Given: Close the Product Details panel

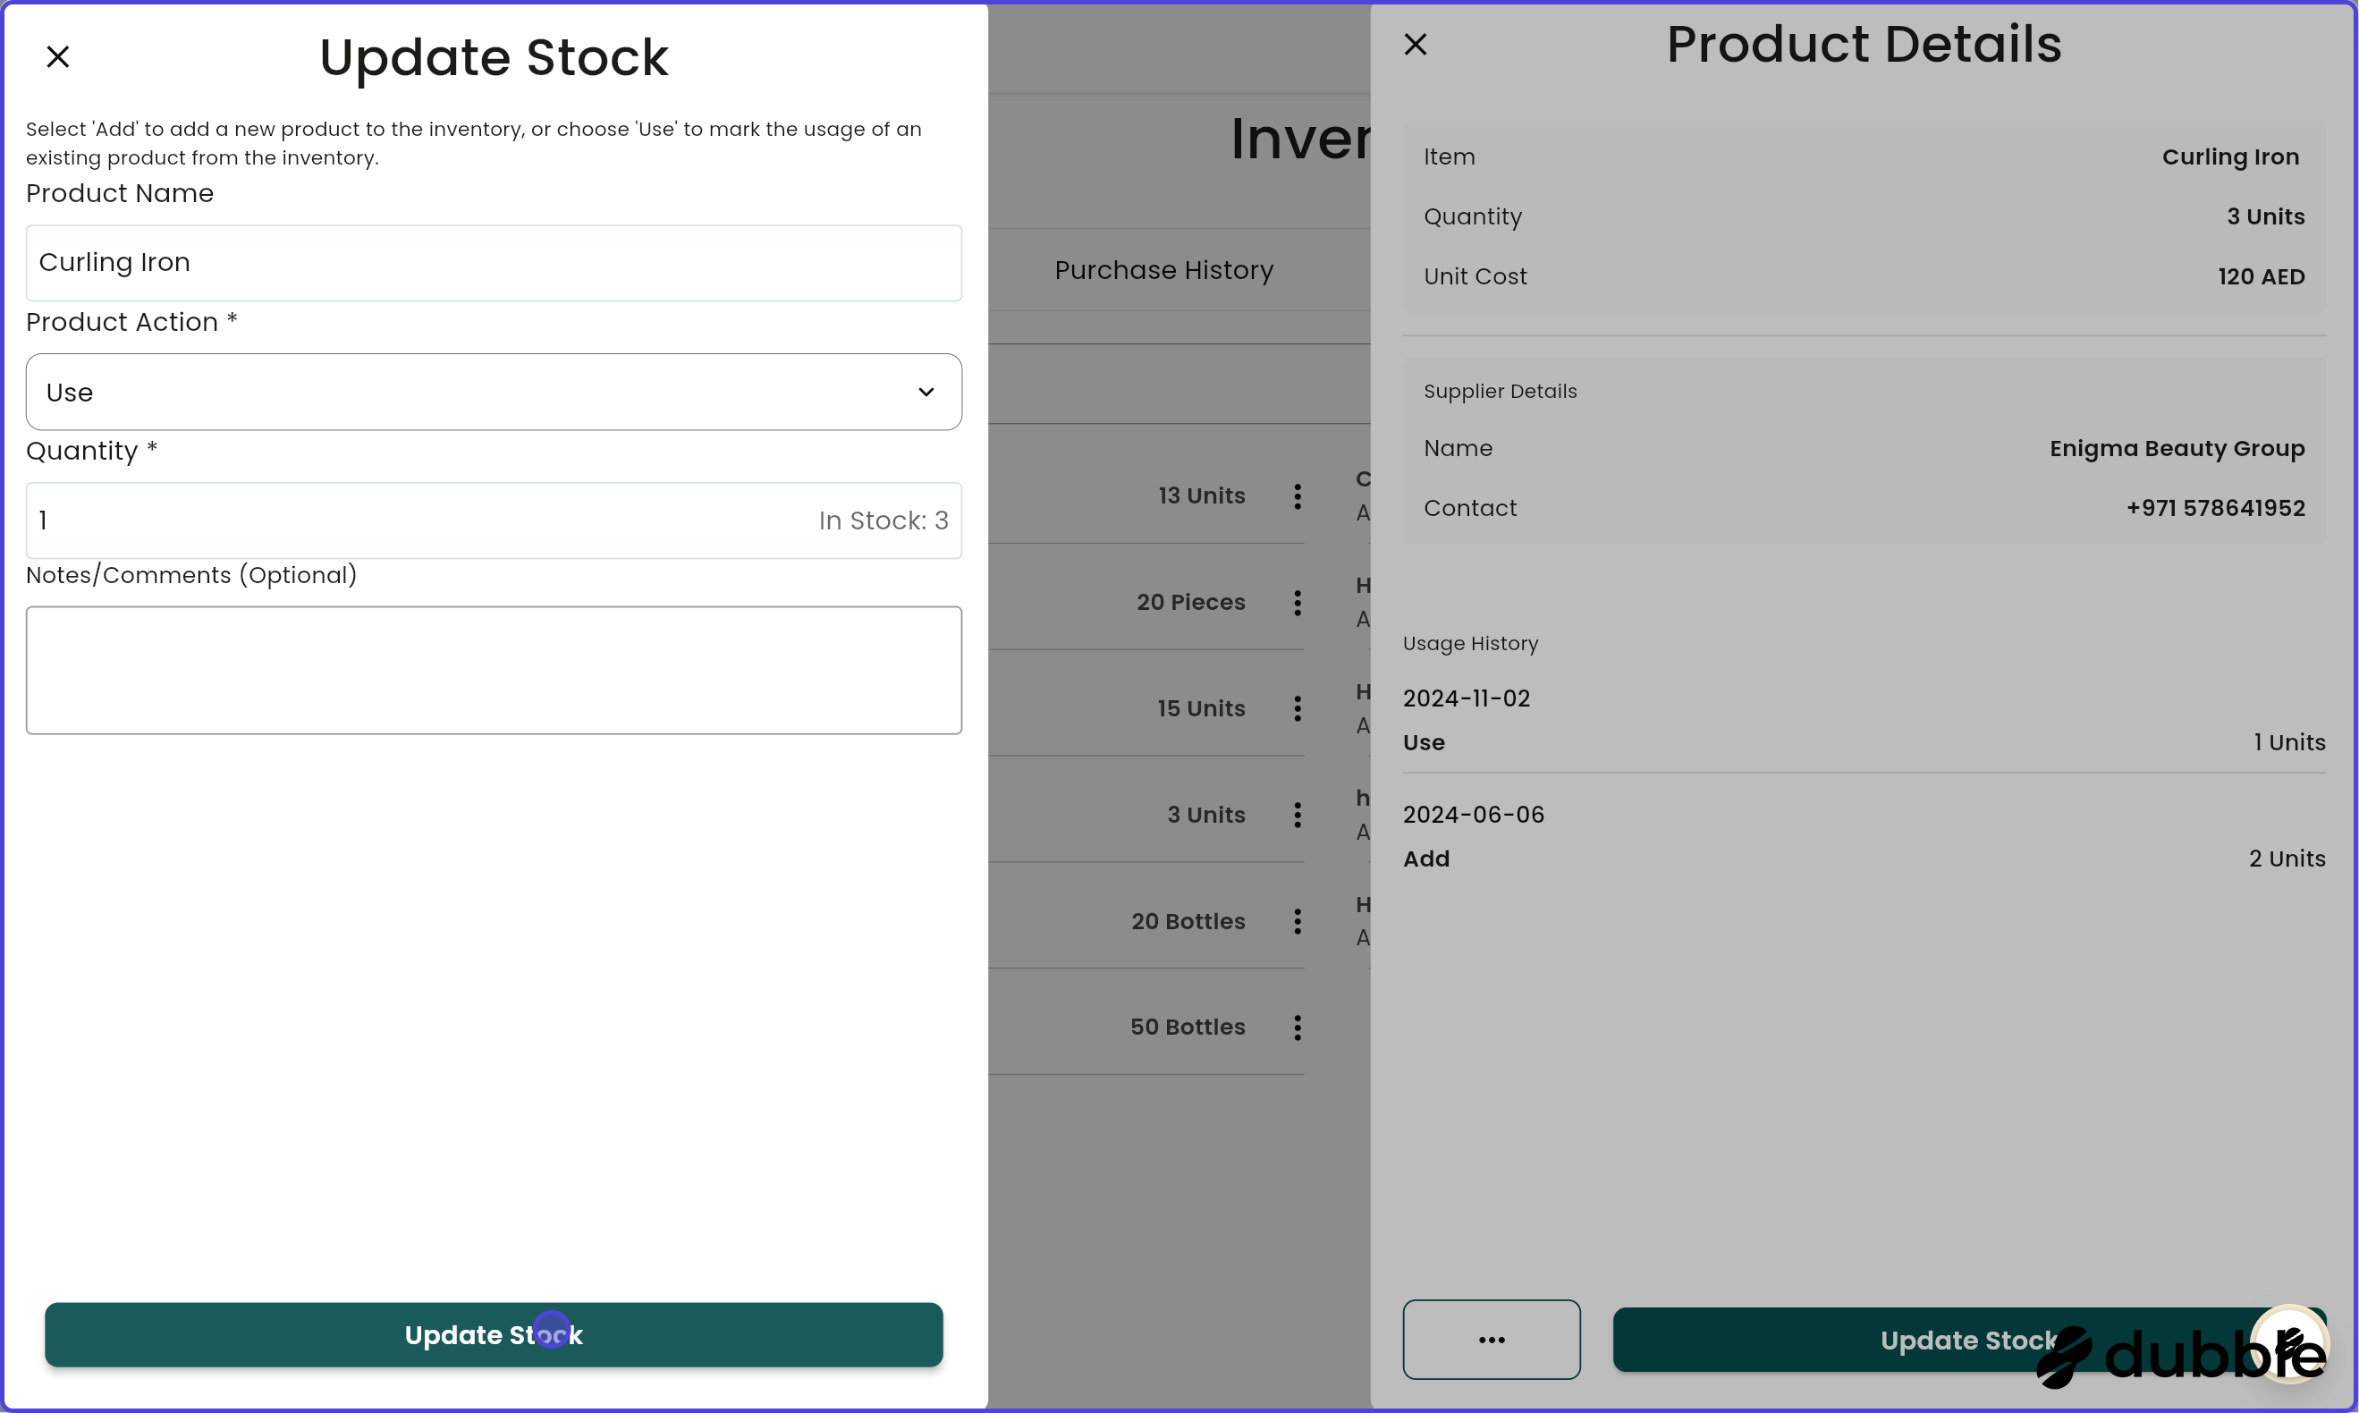Looking at the screenshot, I should click(1416, 44).
